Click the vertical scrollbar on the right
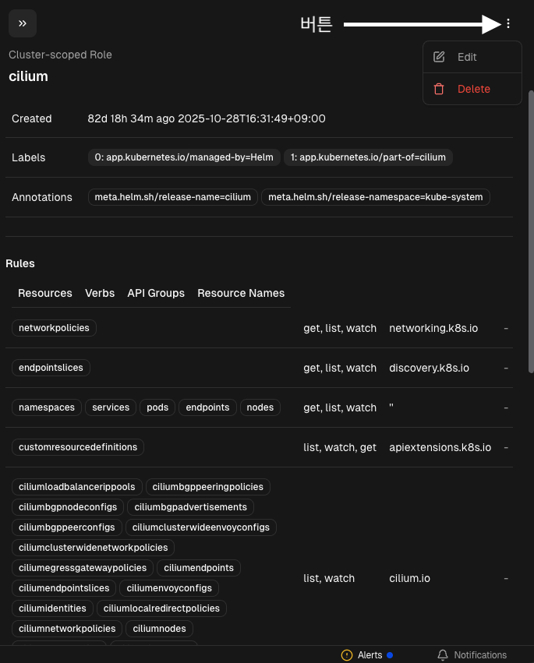 click(x=530, y=156)
